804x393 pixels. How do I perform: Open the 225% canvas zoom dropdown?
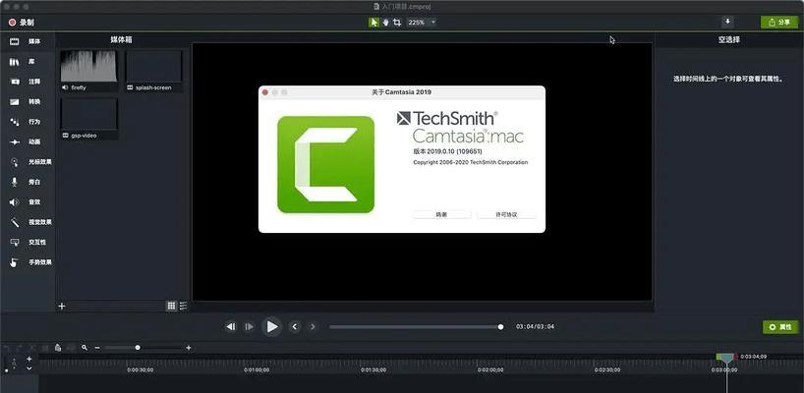pos(422,23)
